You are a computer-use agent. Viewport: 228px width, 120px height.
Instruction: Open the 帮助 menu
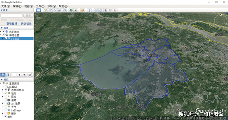(63, 6)
